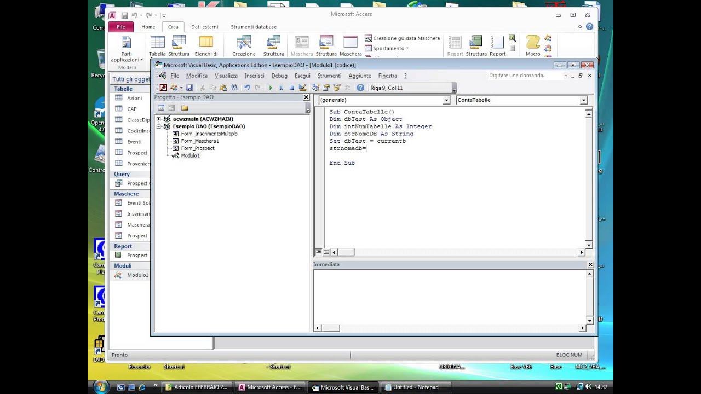Switch to Strumenti database ribbon tab
Viewport: 701px width, 394px height.
pyautogui.click(x=254, y=27)
